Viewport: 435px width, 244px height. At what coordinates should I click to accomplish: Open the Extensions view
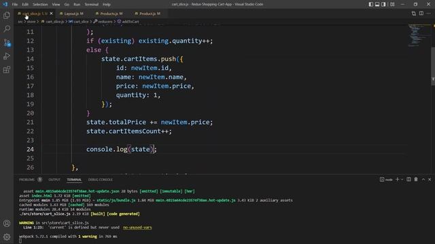point(7,69)
